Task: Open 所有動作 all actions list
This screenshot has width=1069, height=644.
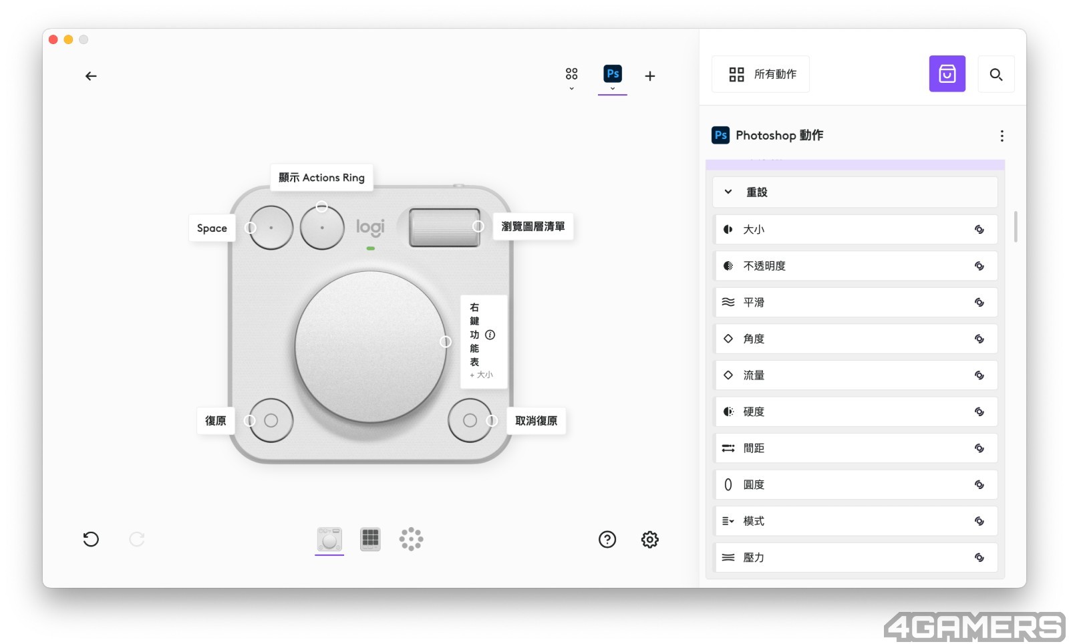Action: point(761,74)
